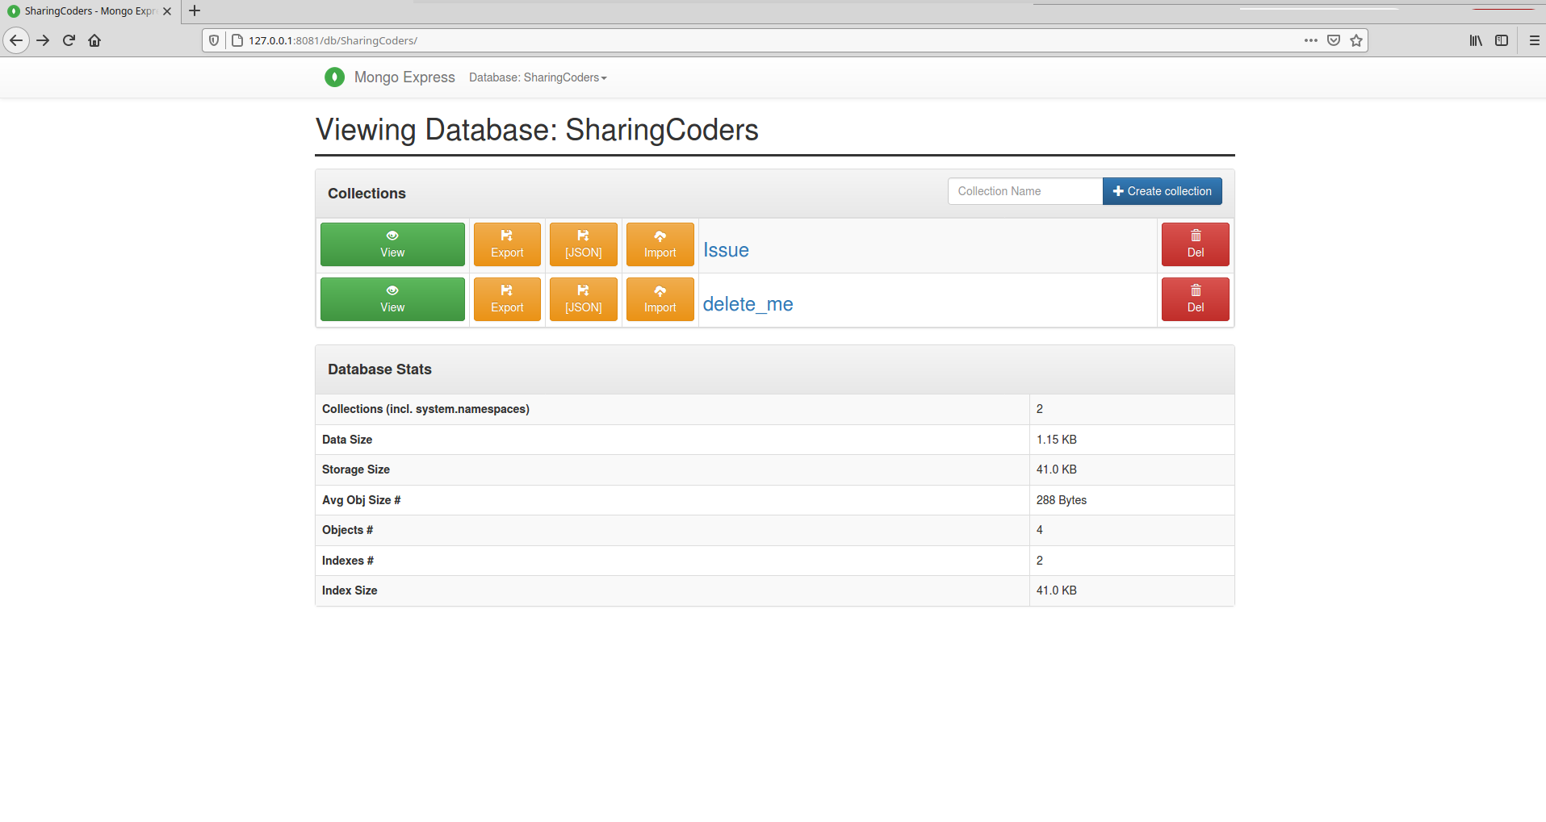Click the address bar URL
This screenshot has width=1546, height=822.
click(x=333, y=40)
